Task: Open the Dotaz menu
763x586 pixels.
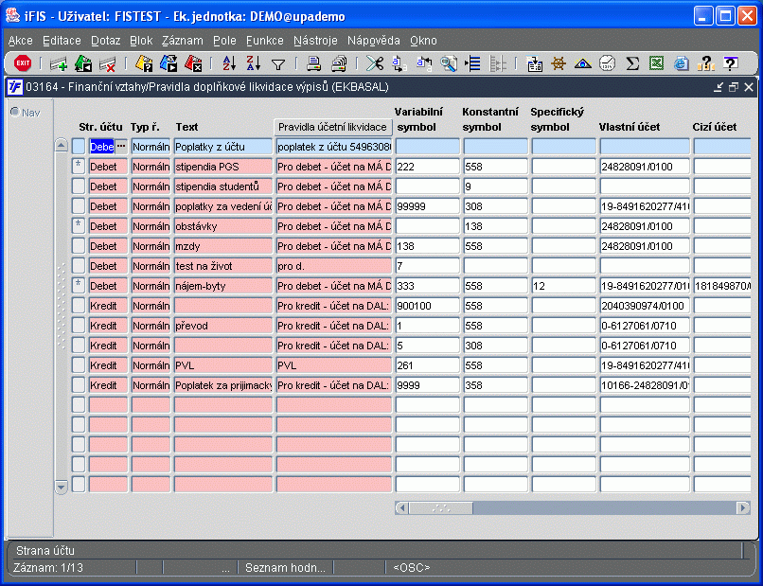Action: (x=106, y=41)
